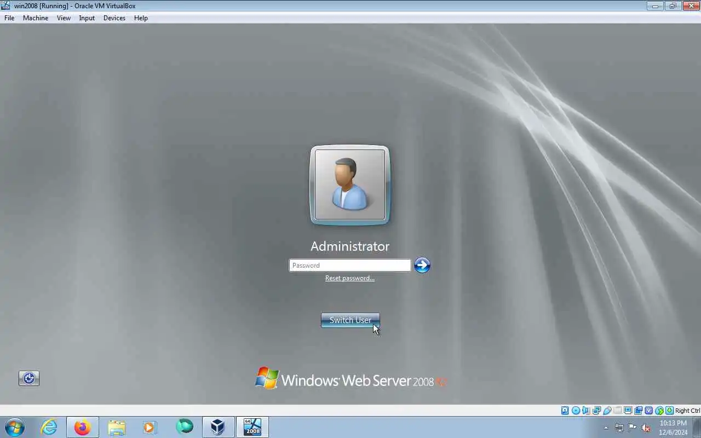
Task: Restore down the VirtualBox window
Action: coord(673,5)
